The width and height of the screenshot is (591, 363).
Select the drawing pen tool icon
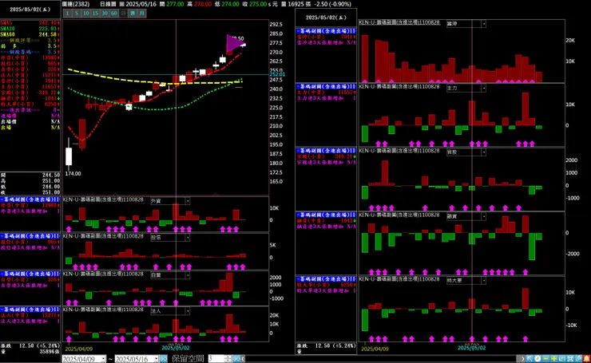coord(578,358)
